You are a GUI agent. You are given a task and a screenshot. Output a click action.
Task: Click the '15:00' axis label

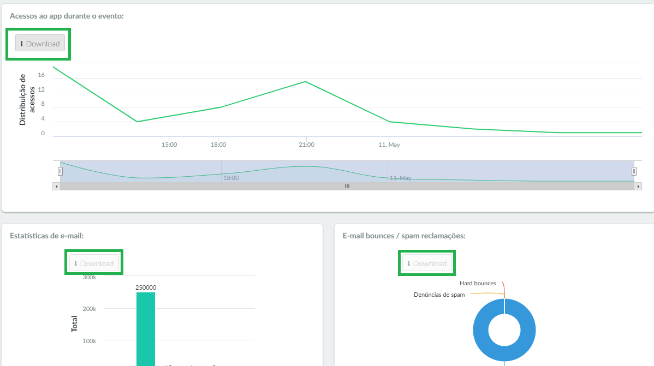click(x=169, y=145)
